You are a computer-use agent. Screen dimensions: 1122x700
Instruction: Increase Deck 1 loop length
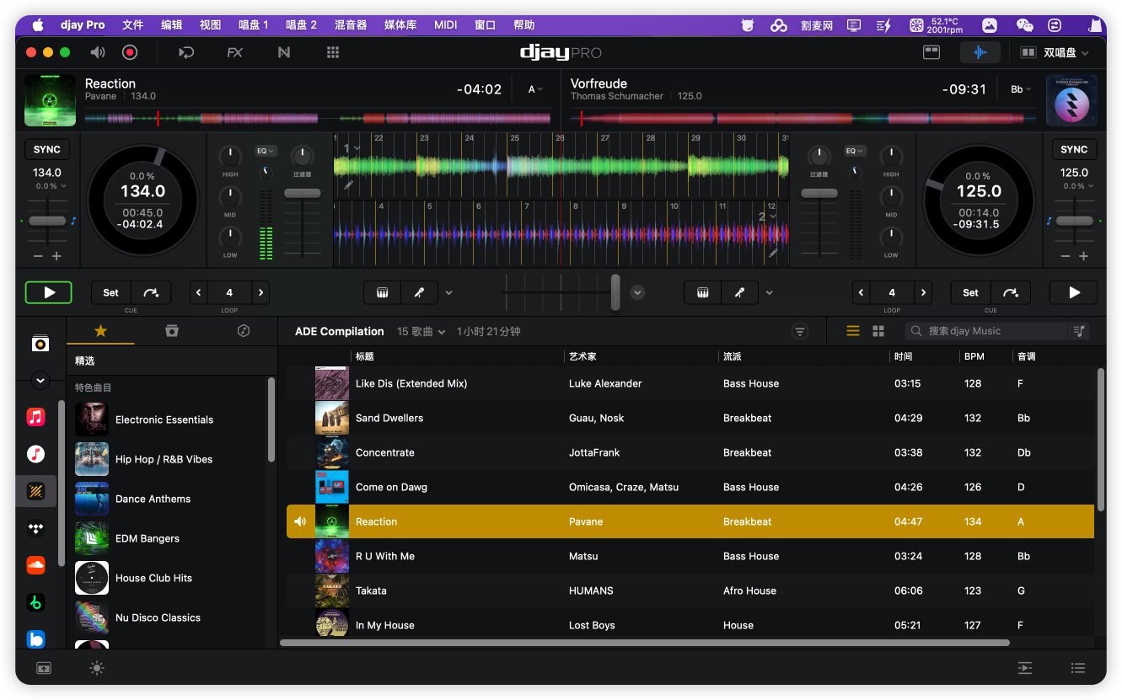click(261, 292)
